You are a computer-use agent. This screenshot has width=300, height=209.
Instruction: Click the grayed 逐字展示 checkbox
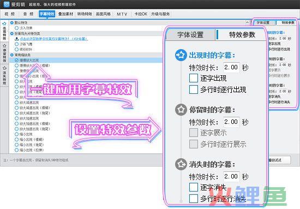point(194,133)
